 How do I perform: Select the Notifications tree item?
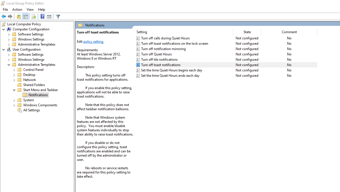pyautogui.click(x=38, y=95)
